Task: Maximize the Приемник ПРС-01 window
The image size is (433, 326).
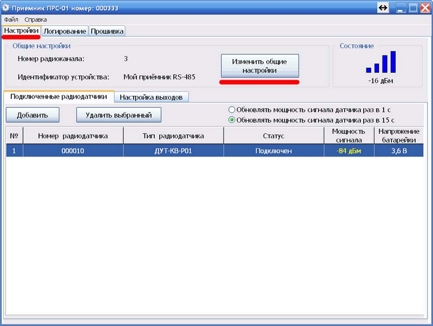Action: pos(413,8)
